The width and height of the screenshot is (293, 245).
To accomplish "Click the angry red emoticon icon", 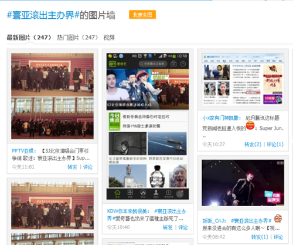I will 250,126.
